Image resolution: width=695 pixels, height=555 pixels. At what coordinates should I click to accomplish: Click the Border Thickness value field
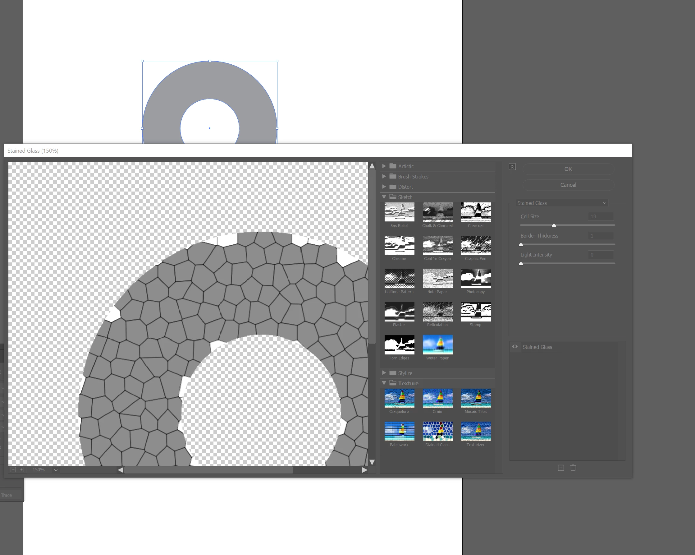[x=600, y=236]
